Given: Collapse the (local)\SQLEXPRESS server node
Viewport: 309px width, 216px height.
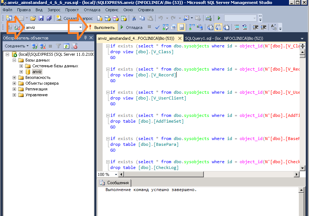Looking at the screenshot, I should tap(8, 54).
